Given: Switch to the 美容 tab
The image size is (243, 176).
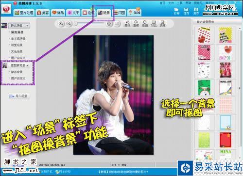Looking at the screenshot, I should point(43,13).
